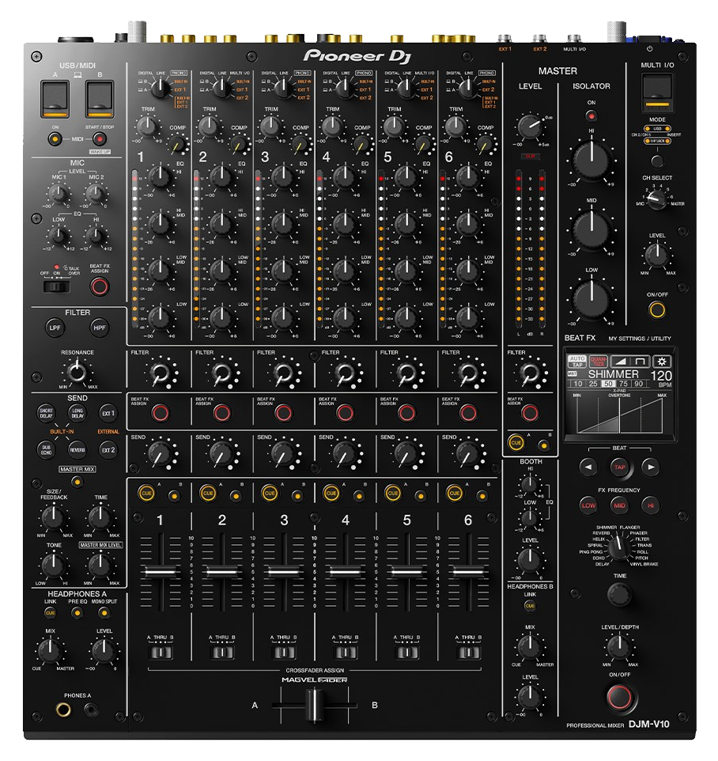Select the LONG DELAY send effect
This screenshot has height=761, width=718.
point(77,413)
